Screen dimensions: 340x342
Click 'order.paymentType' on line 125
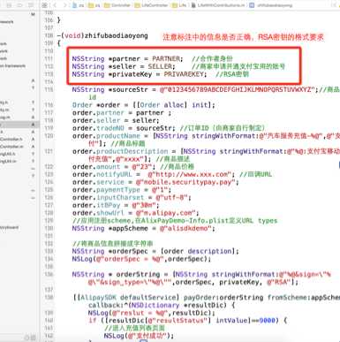click(106, 190)
